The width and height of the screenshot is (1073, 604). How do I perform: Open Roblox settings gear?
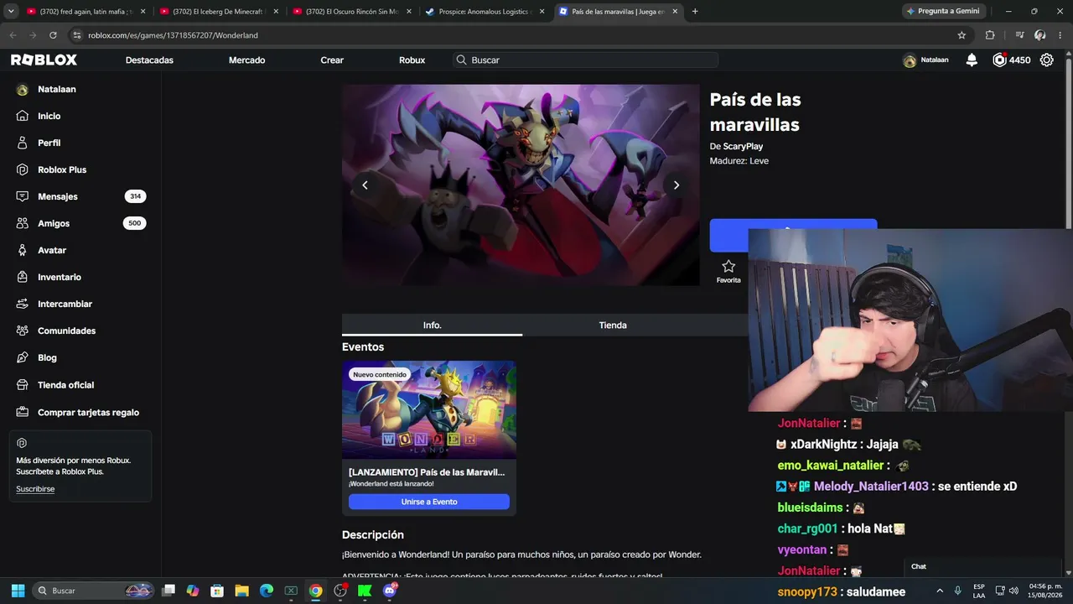pyautogui.click(x=1046, y=60)
